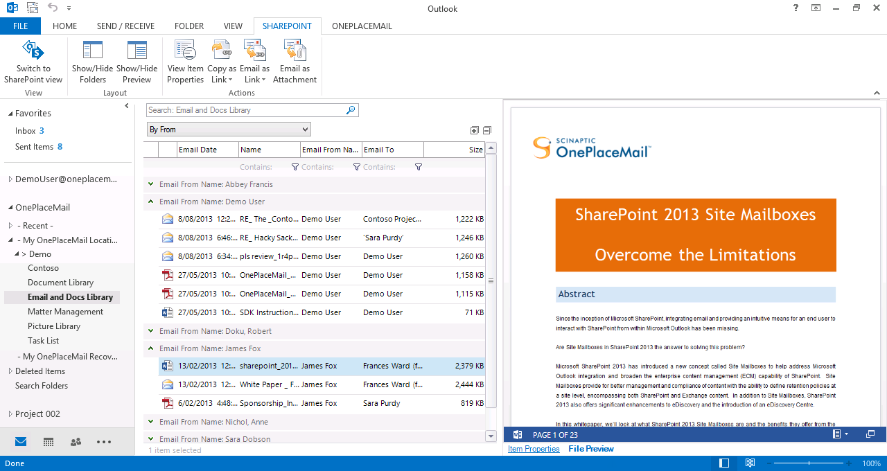Screen dimensions: 887x471
Task: Open Outlook Help with the question mark
Action: coord(795,8)
